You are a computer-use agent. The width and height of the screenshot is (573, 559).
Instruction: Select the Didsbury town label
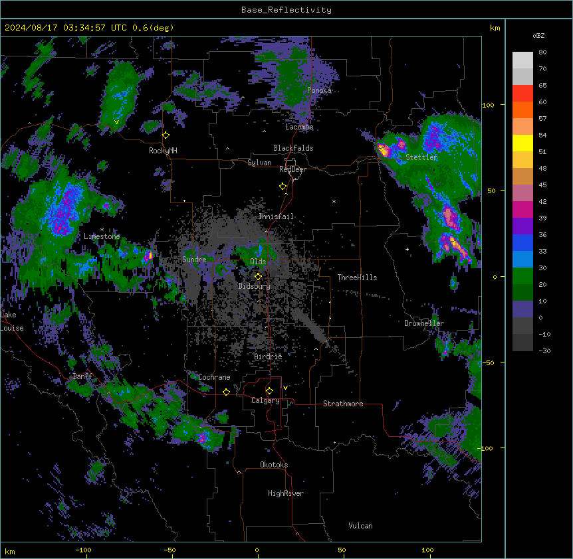255,286
